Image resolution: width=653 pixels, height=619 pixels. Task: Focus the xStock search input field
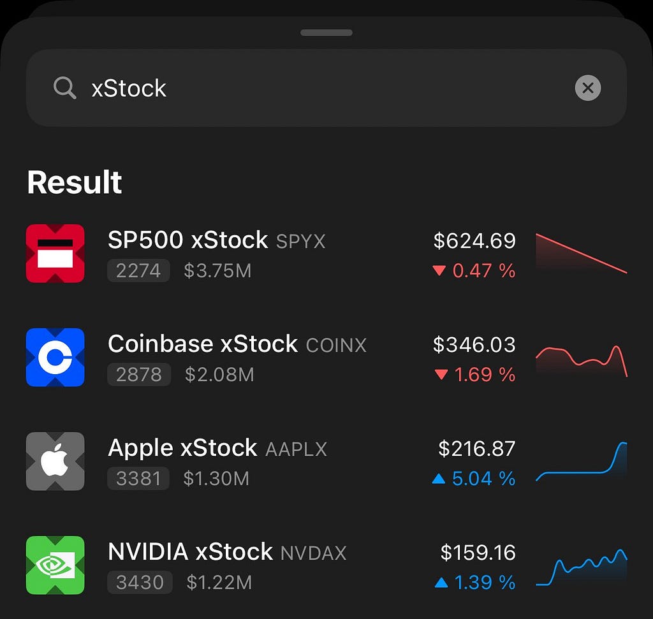point(326,88)
